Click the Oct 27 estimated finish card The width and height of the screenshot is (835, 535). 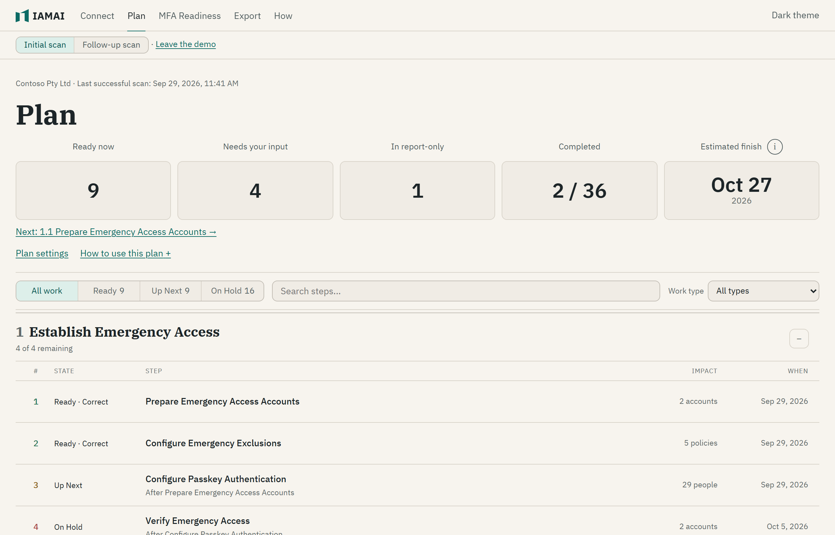tap(741, 191)
